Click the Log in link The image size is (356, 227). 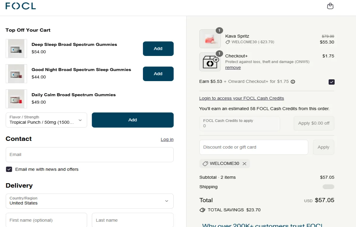167,139
